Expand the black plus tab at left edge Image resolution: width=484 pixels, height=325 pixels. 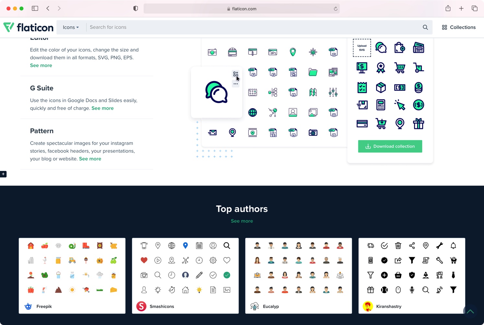tap(3, 174)
